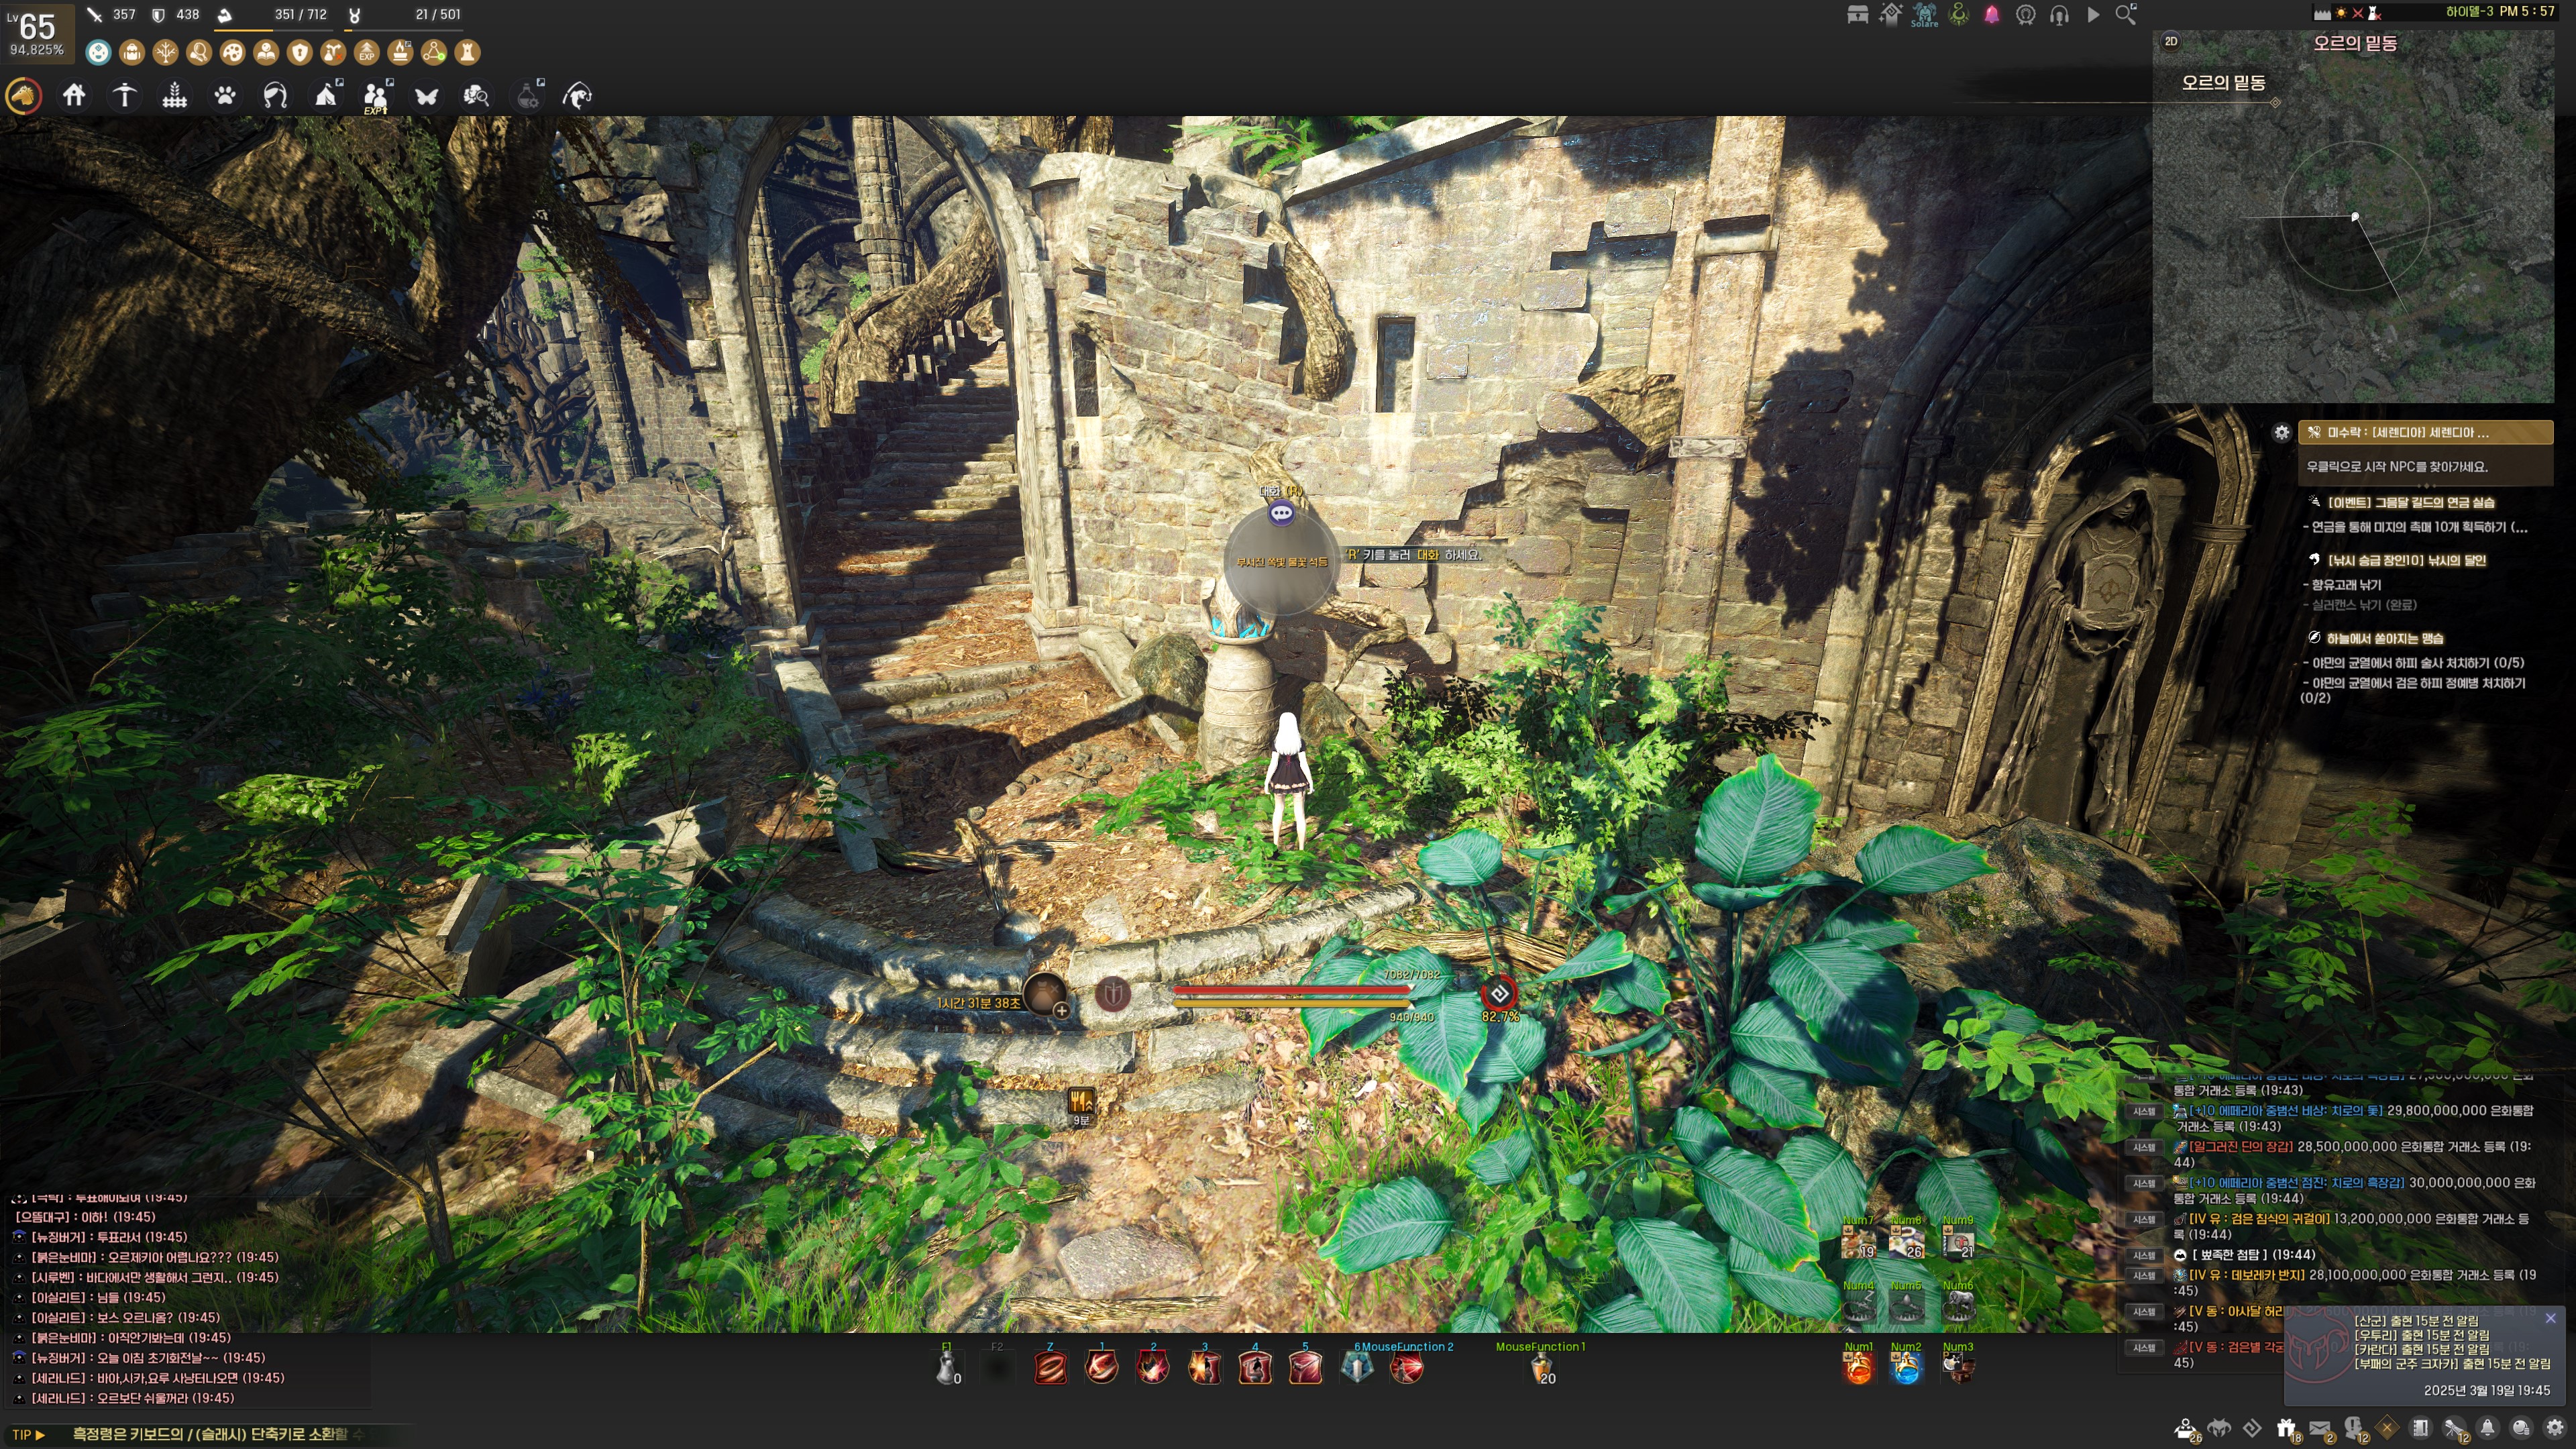This screenshot has width=2576, height=1449.
Task: Use the skill in quick slot 3
Action: click(x=1204, y=1367)
